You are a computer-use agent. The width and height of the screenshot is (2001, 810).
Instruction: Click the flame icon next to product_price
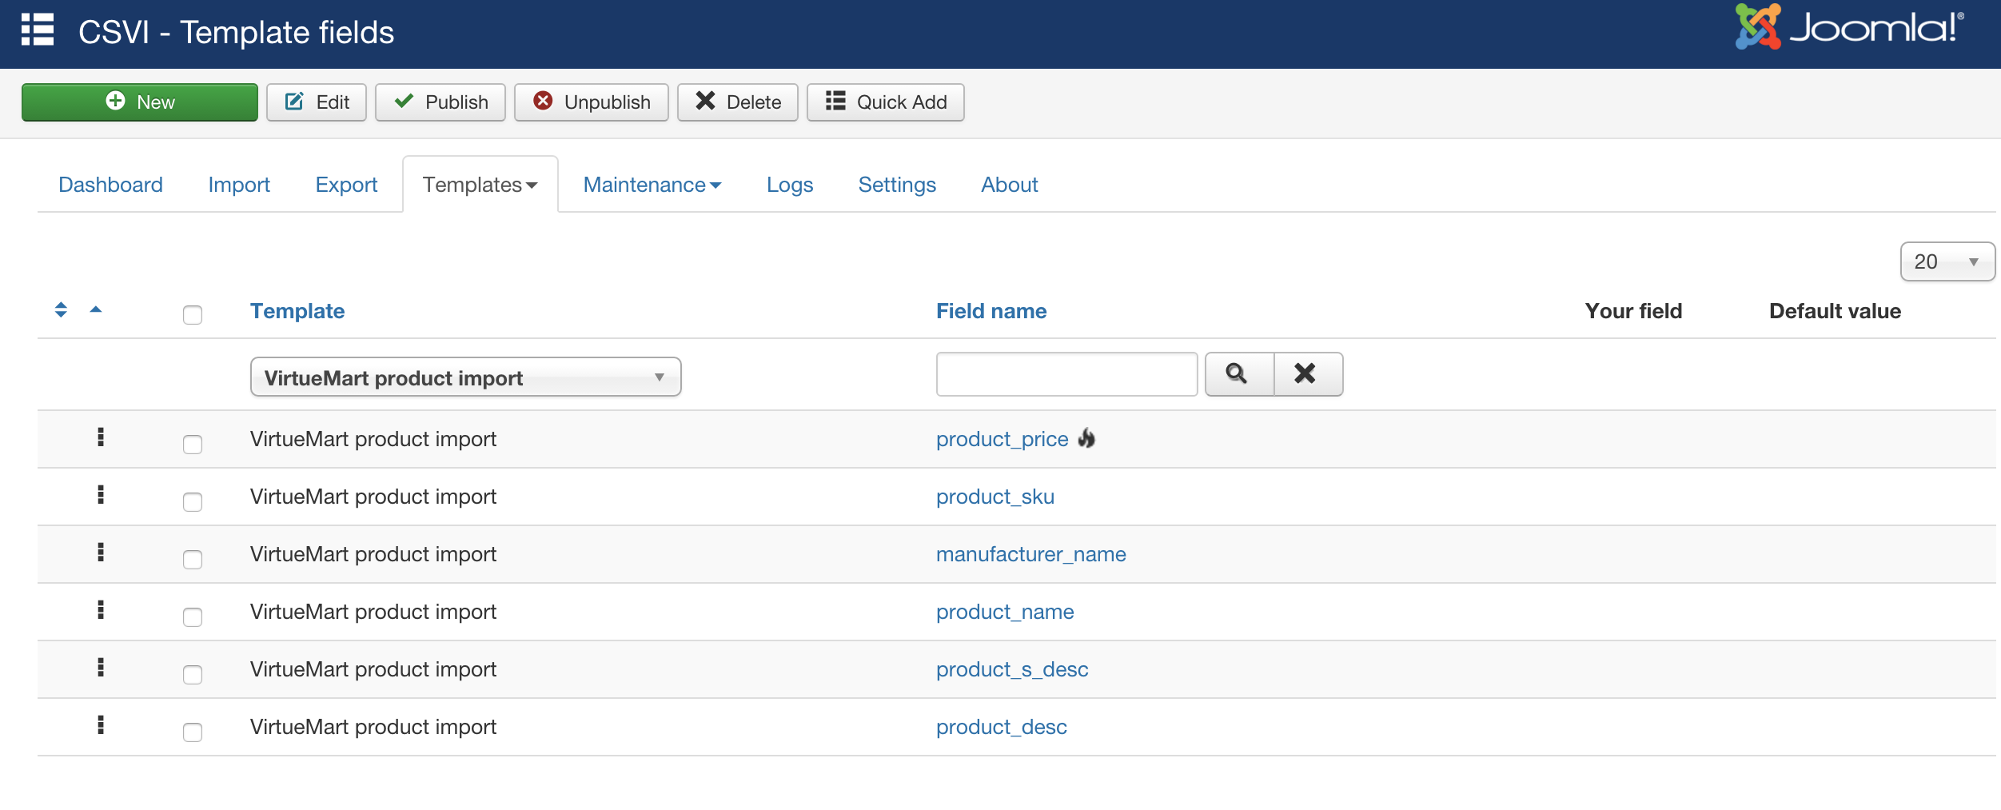point(1086,437)
